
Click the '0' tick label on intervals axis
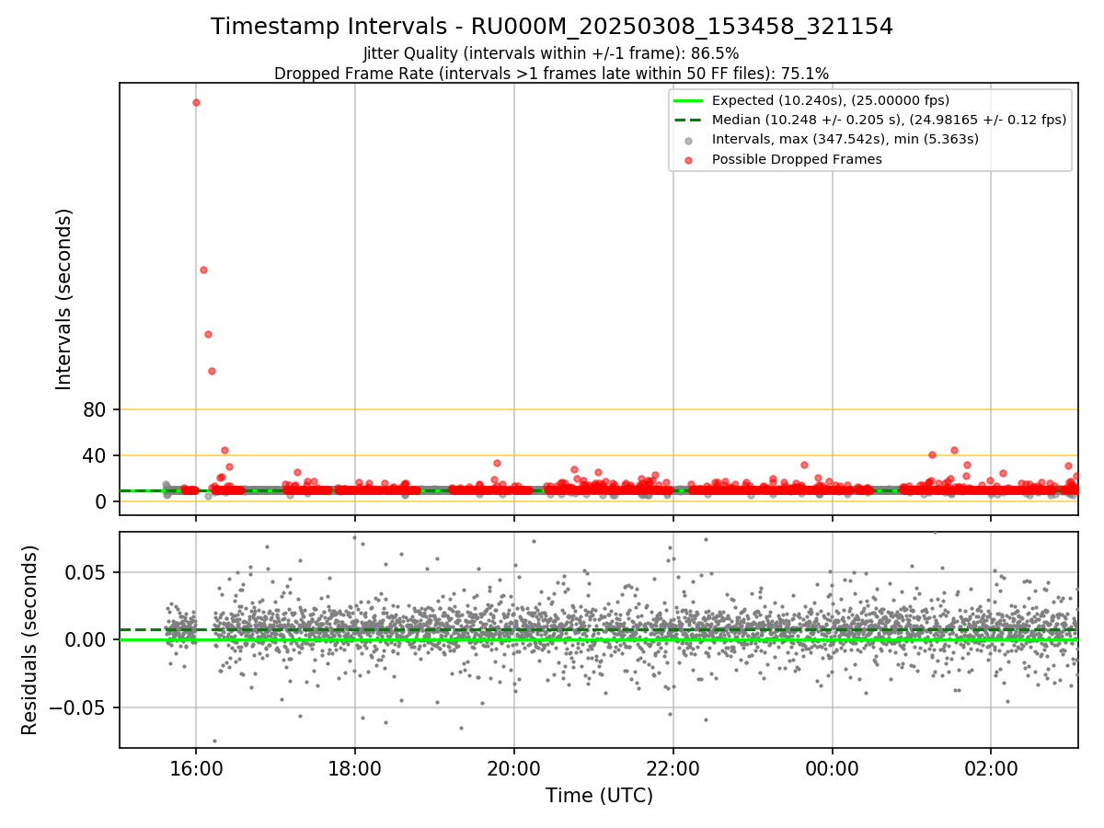click(102, 502)
